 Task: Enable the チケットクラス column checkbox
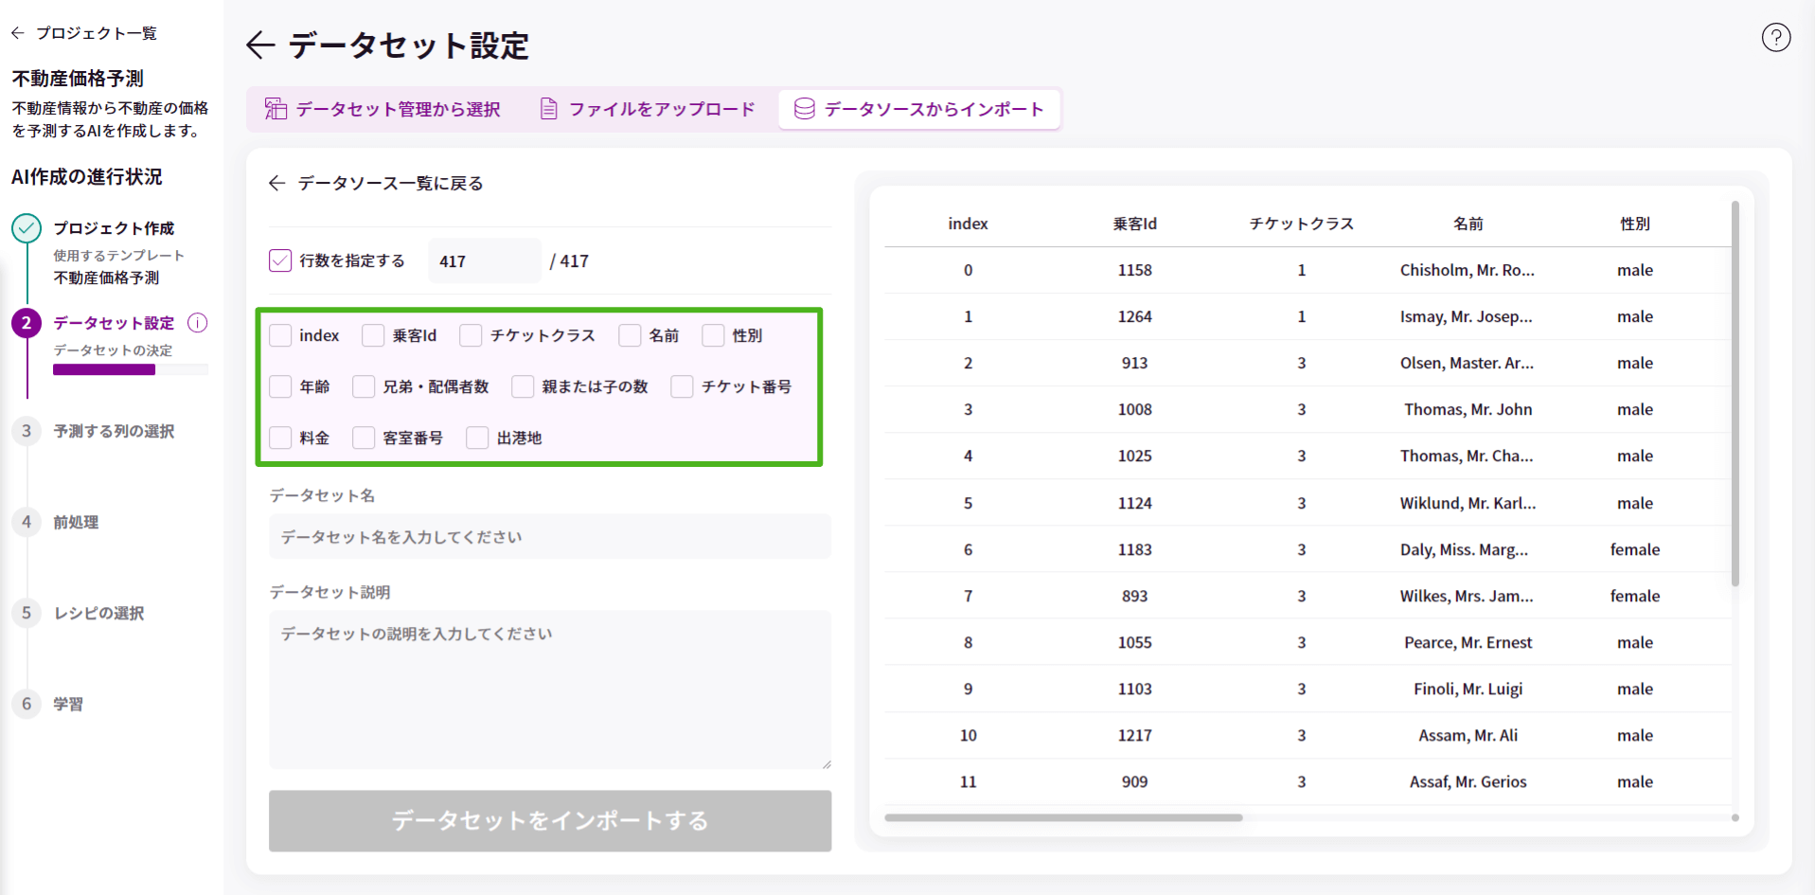click(x=471, y=335)
